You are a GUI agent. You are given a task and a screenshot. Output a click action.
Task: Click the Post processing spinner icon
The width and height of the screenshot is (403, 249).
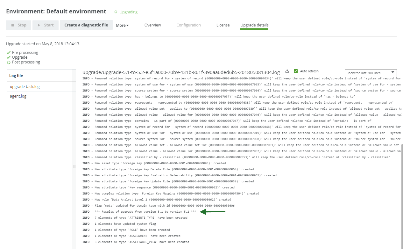[x=9, y=62]
